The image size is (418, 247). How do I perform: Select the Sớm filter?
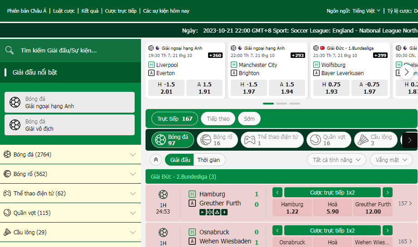(249, 119)
